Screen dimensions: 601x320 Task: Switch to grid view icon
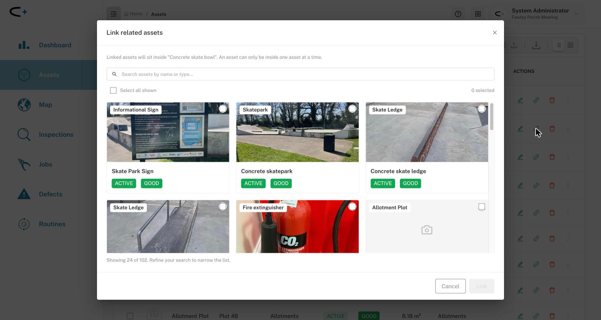coord(570,45)
